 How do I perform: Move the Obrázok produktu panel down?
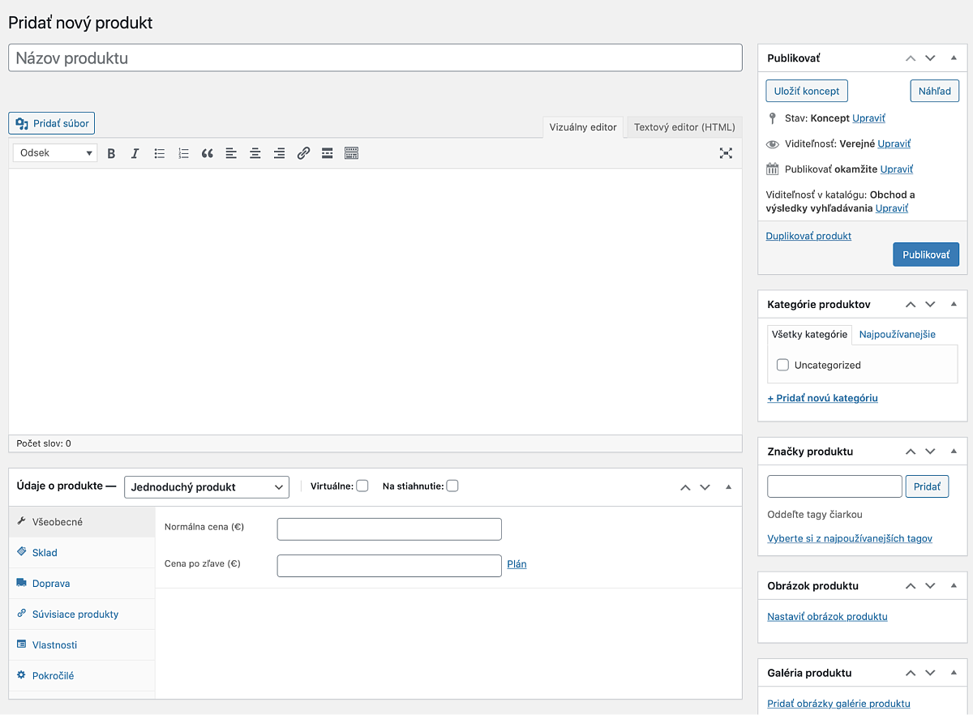click(930, 586)
